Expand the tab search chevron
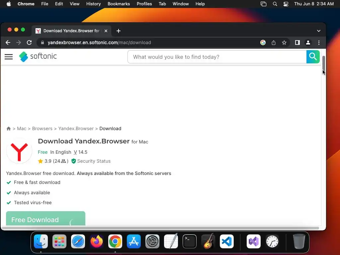 (318, 31)
